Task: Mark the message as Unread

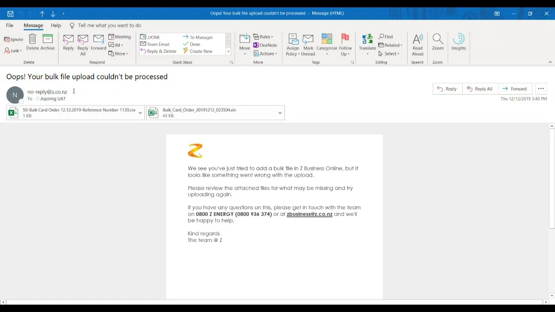Action: click(x=308, y=45)
